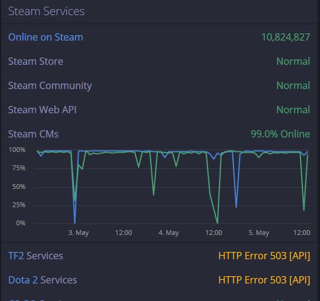Click the 4. May axis label

[169, 233]
